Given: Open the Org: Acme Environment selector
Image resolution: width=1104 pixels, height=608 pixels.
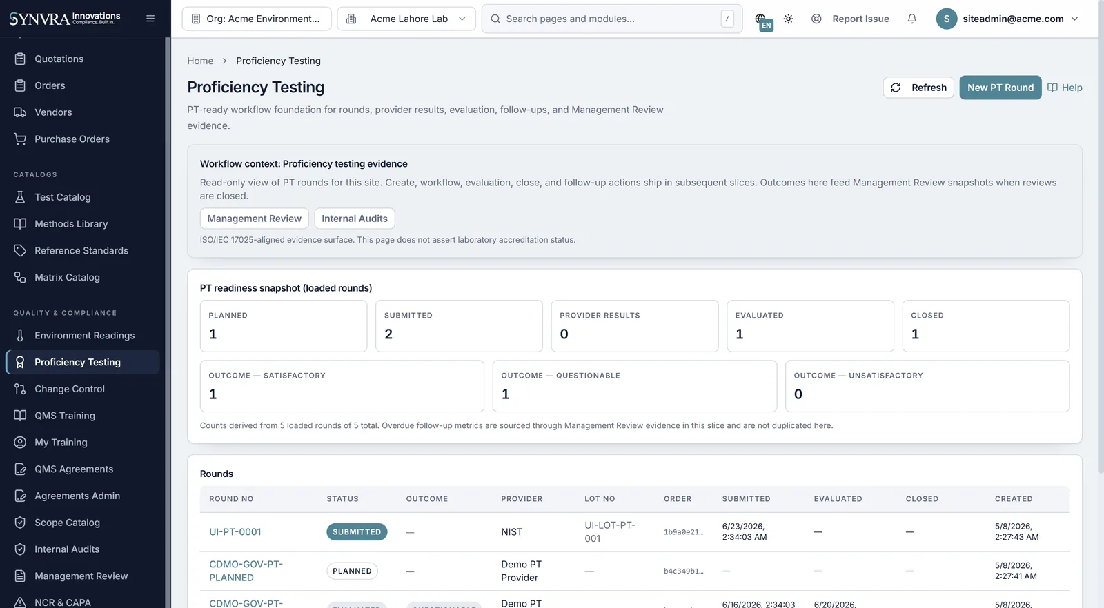Looking at the screenshot, I should [x=257, y=19].
